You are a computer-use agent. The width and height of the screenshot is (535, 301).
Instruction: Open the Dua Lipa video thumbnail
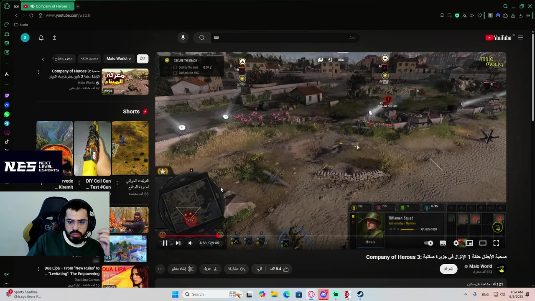[x=125, y=277]
